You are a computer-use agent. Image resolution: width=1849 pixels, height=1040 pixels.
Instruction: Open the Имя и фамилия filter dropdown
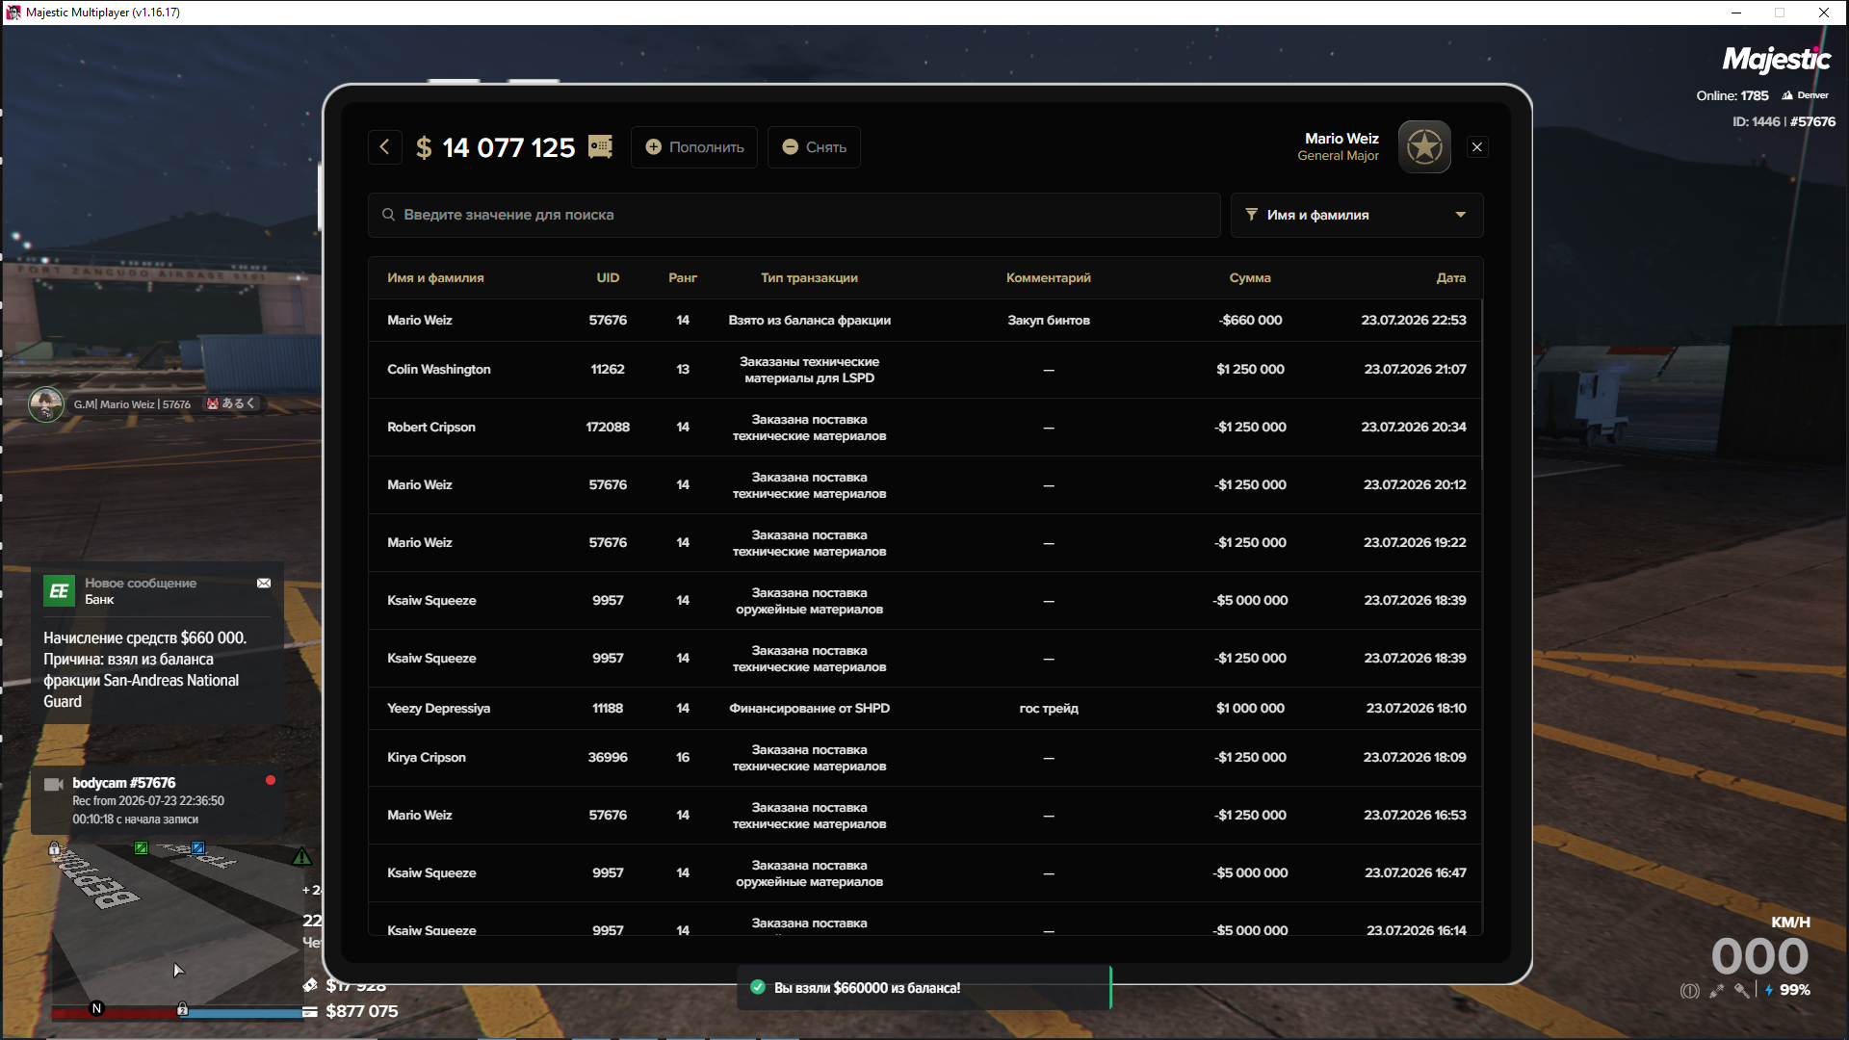1357,215
